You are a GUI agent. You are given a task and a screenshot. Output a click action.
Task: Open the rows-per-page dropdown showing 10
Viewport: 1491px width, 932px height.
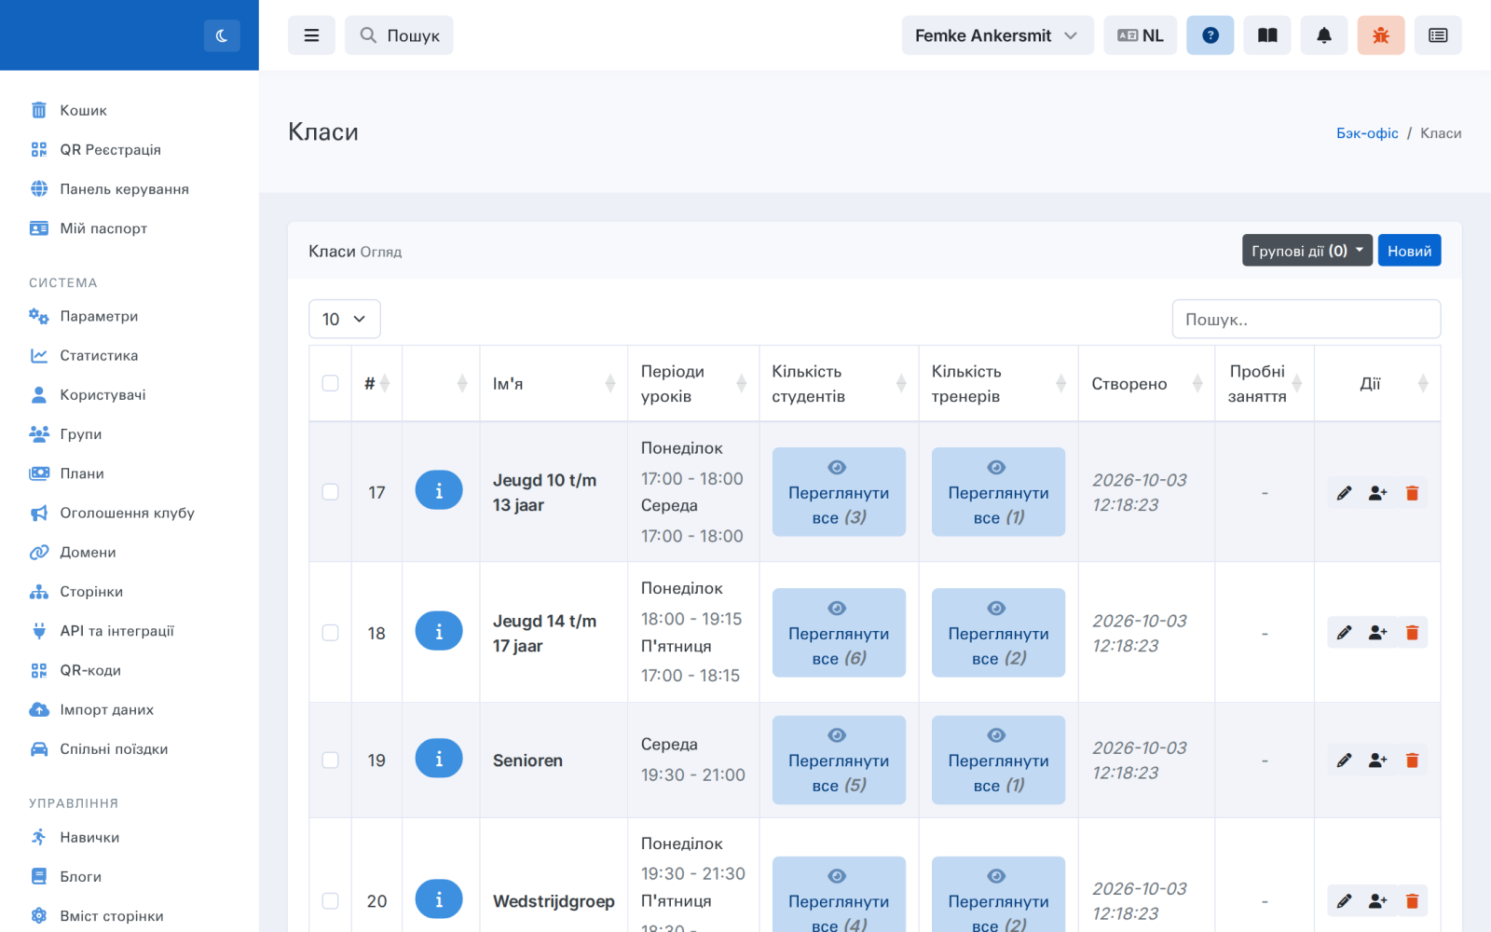point(345,319)
